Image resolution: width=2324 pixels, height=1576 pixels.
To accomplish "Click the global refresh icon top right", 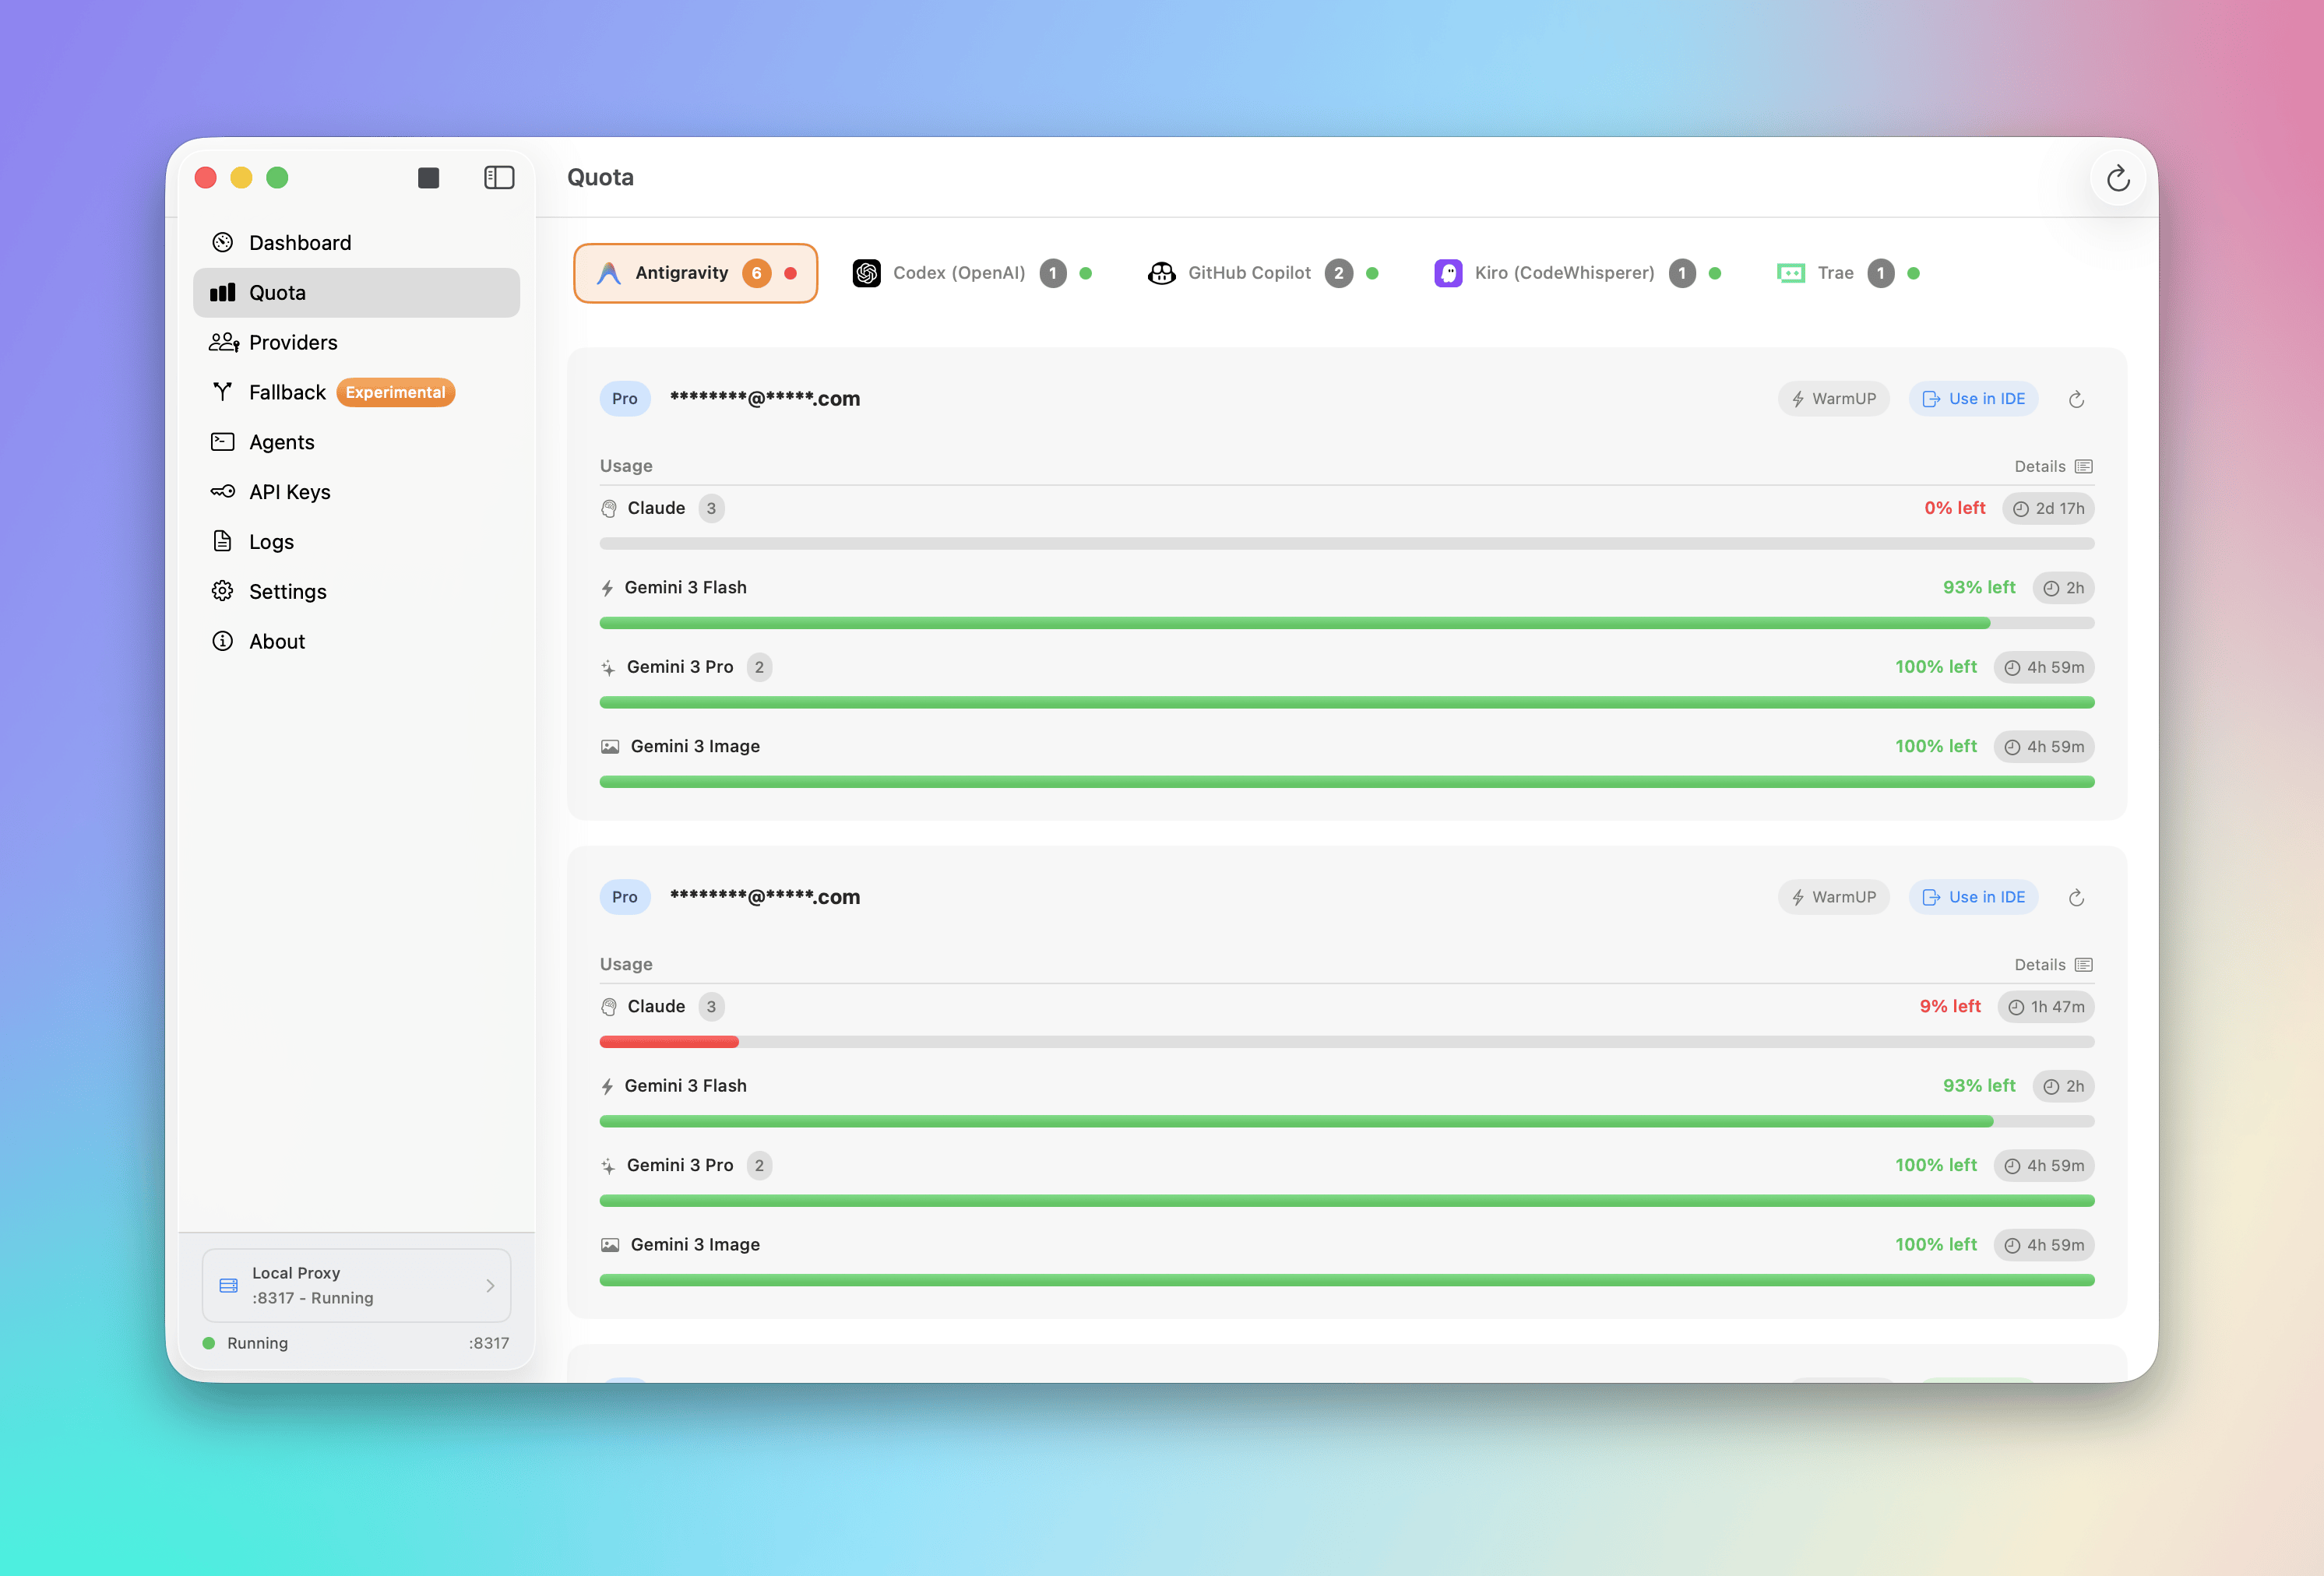I will click(2118, 177).
